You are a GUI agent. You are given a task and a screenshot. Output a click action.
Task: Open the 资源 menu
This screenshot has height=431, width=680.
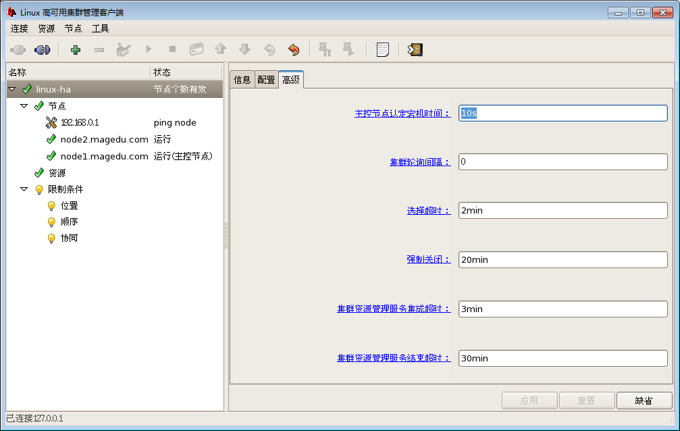point(47,28)
